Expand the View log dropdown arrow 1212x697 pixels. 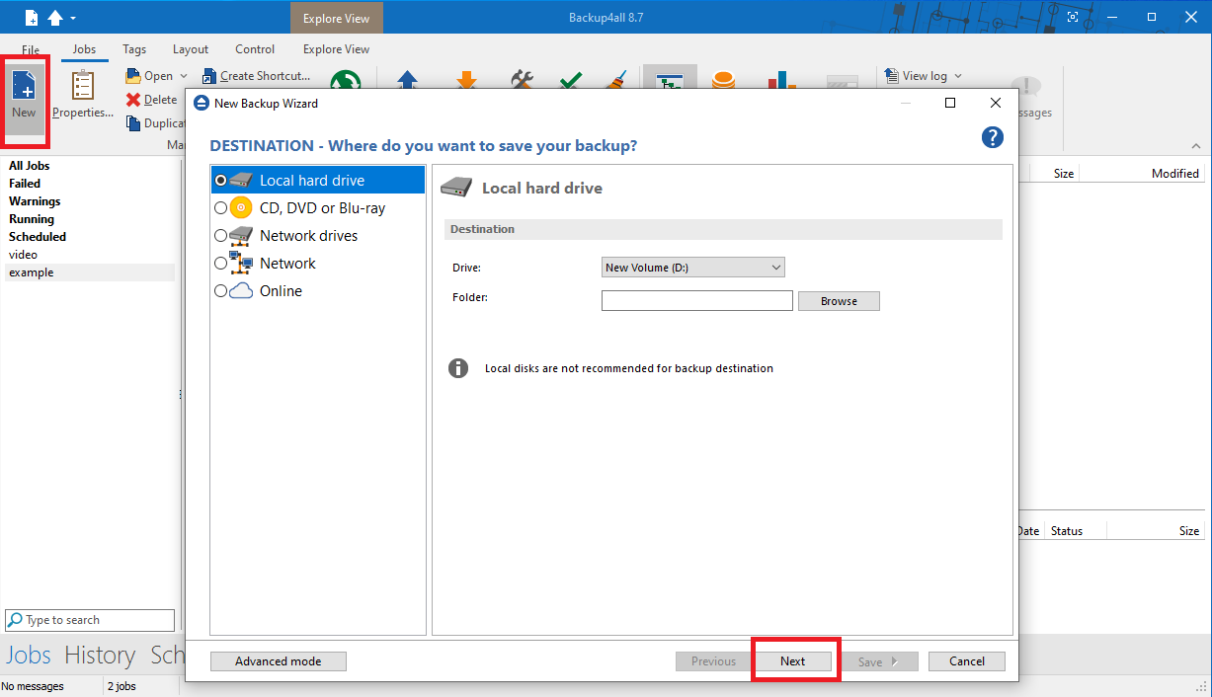click(957, 76)
